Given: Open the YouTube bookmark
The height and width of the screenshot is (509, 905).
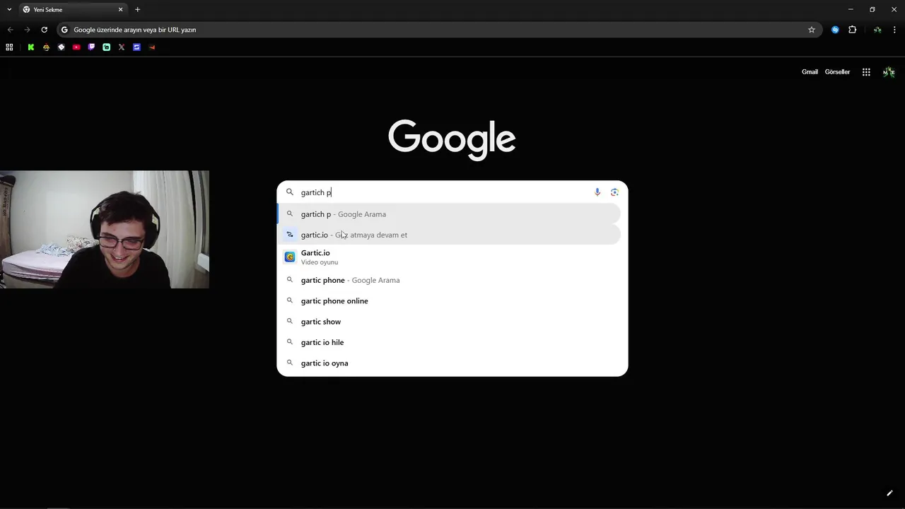Looking at the screenshot, I should click(76, 47).
